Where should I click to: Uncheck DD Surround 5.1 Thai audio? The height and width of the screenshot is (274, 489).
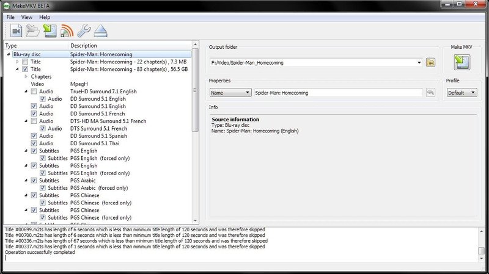(34, 143)
